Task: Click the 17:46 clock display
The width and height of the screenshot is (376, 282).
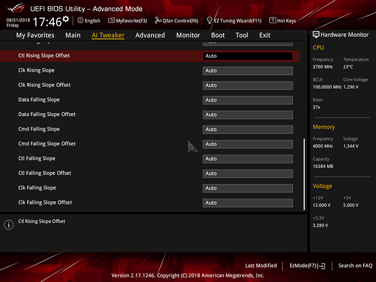Action: [x=47, y=22]
